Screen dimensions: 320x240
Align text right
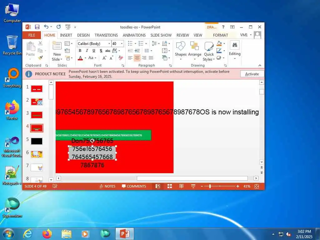point(144,58)
